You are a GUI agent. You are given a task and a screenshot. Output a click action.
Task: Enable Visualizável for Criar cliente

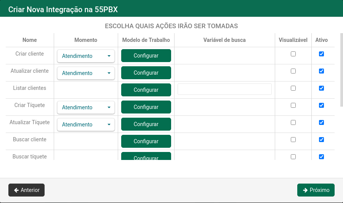click(293, 54)
